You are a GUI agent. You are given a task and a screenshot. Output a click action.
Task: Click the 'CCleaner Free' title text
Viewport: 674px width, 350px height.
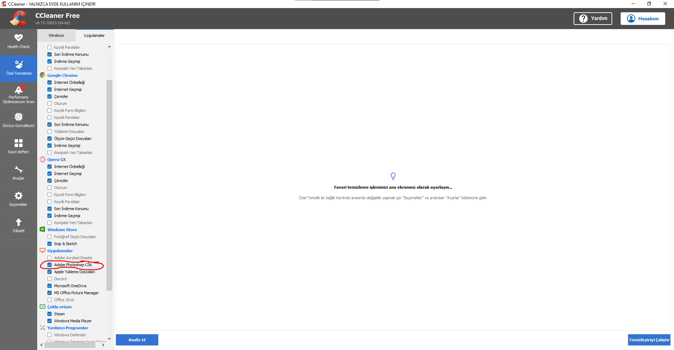pyautogui.click(x=58, y=15)
